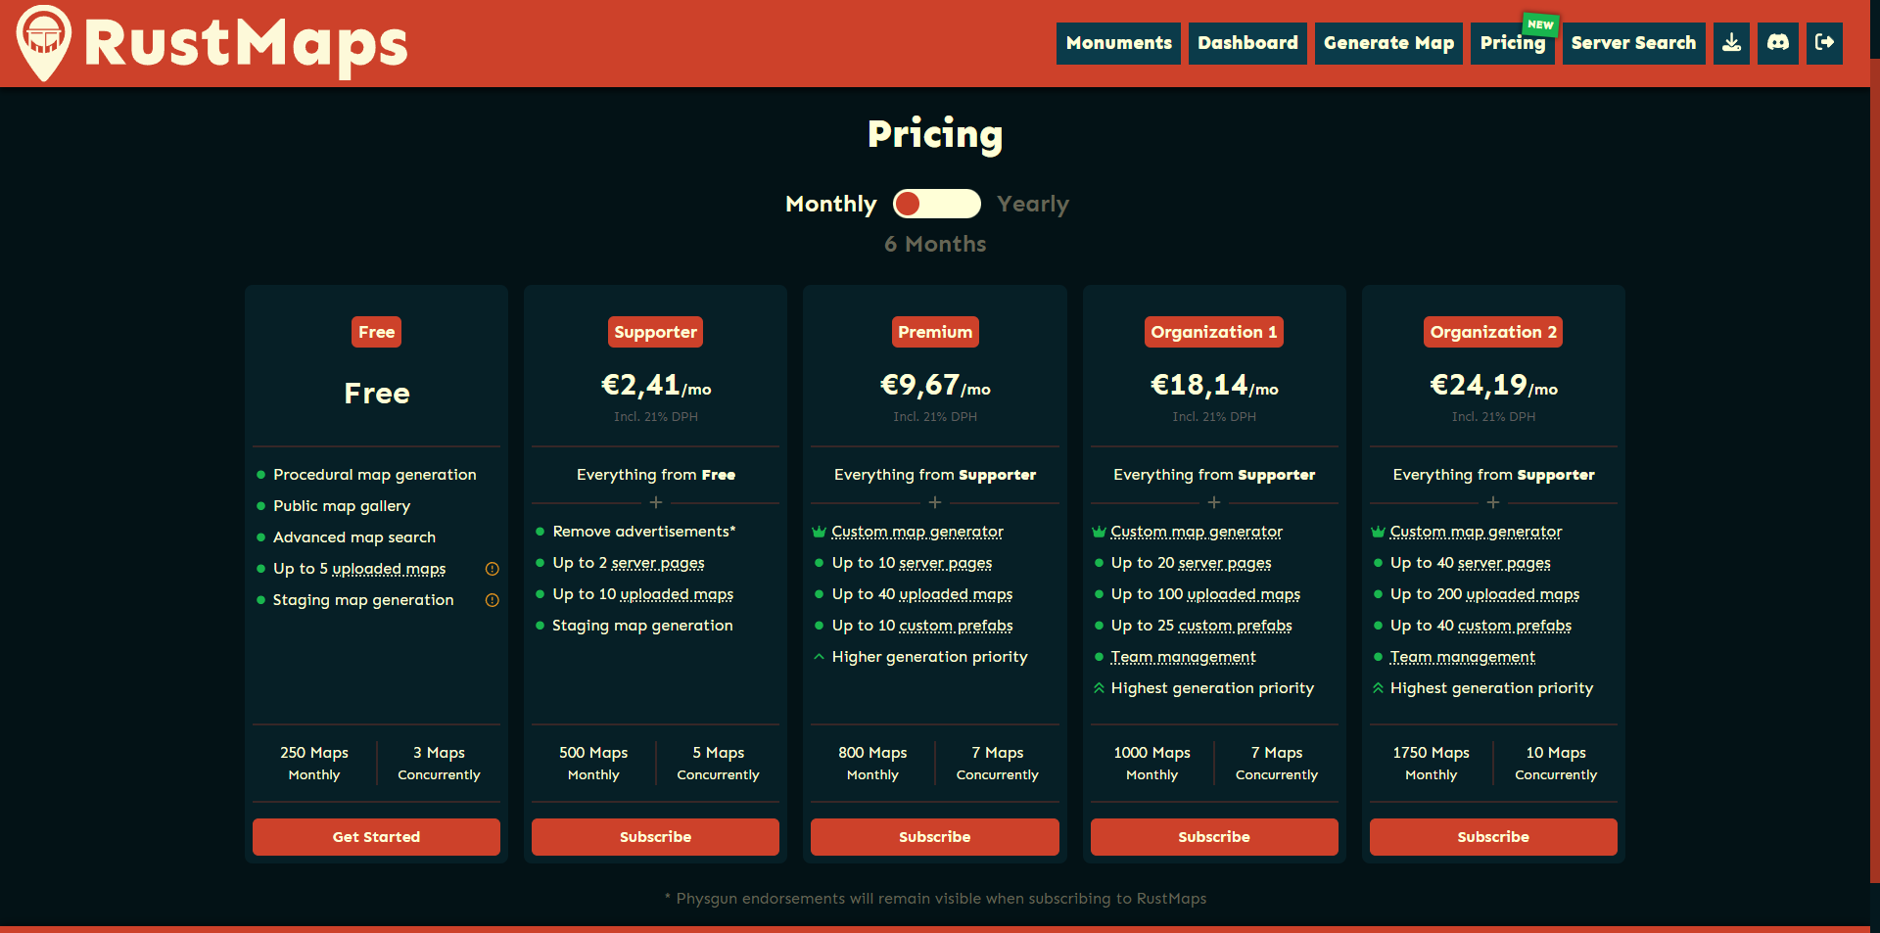Open Team management link in Organization 1
The width and height of the screenshot is (1880, 933).
1183,657
